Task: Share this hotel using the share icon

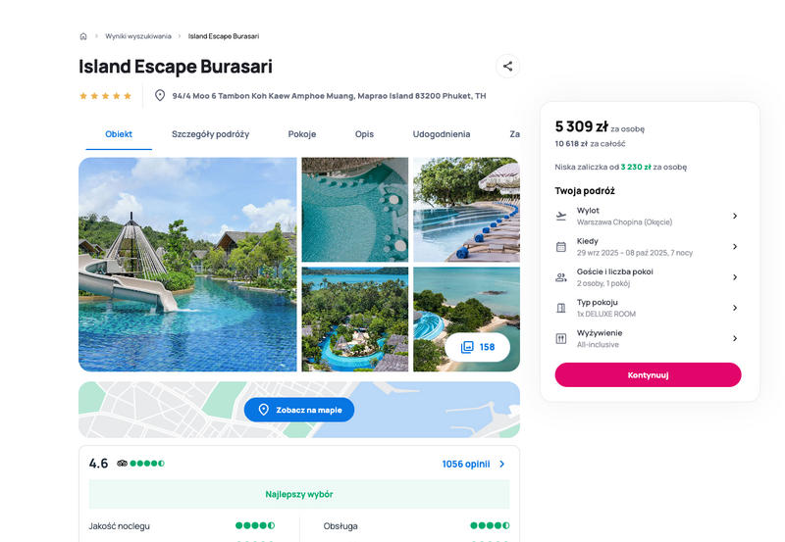Action: pos(507,66)
